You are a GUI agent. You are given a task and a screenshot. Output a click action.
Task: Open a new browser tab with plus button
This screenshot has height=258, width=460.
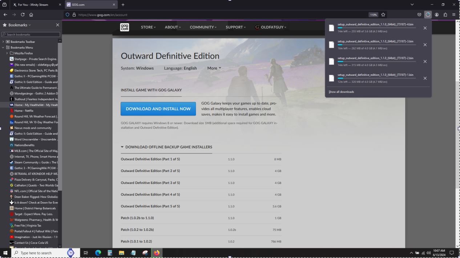point(123,5)
